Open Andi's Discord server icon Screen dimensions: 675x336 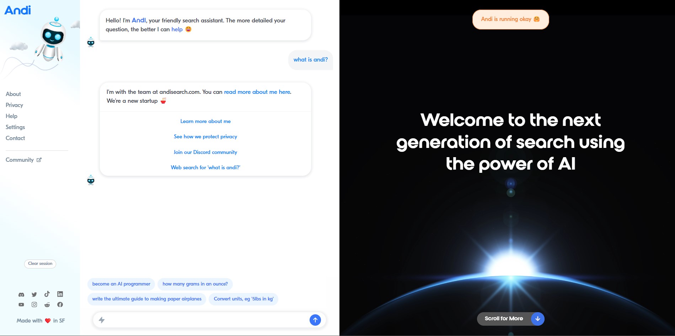click(x=21, y=294)
